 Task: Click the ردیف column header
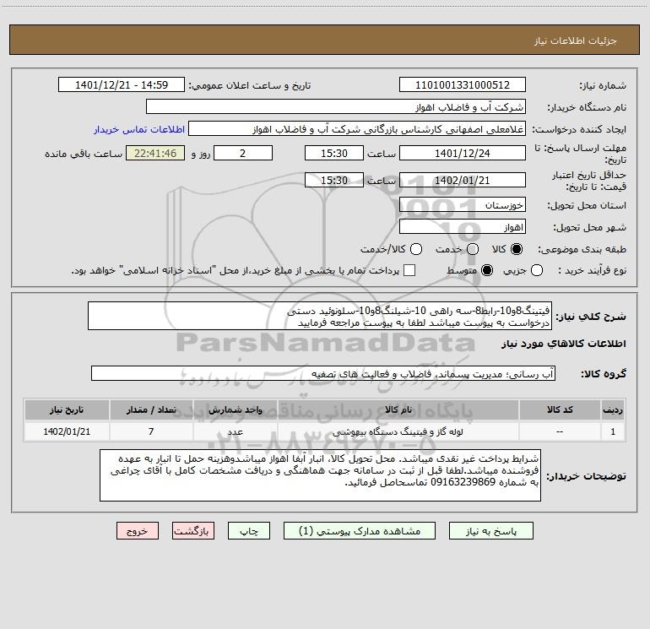point(613,410)
